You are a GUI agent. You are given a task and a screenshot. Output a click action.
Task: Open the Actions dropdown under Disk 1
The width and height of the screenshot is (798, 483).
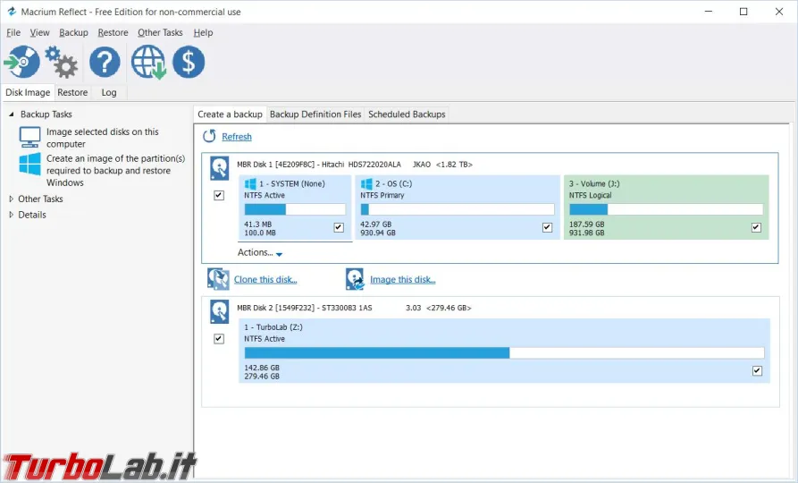tap(260, 253)
